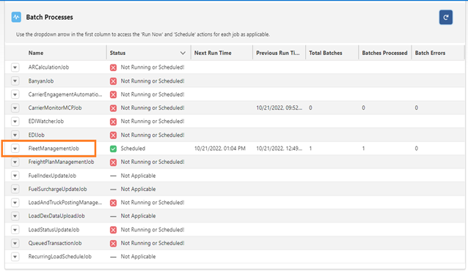Click the refresh button for Batch Processes
468x273 pixels.
pyautogui.click(x=445, y=18)
